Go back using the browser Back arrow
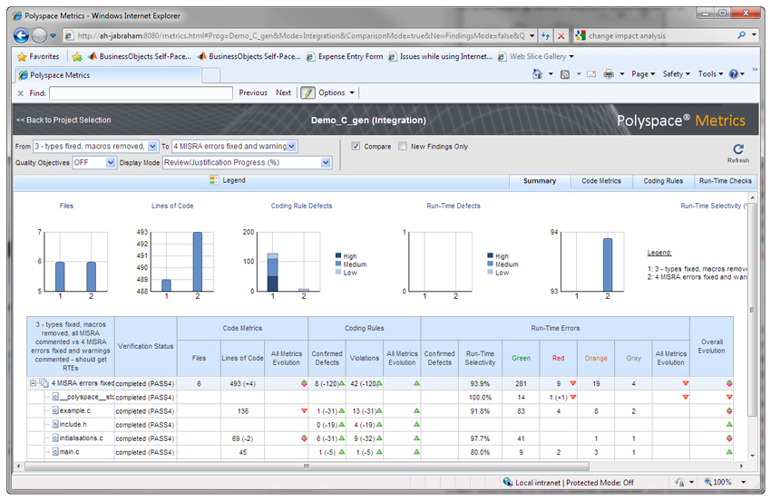This screenshot has height=500, width=771. click(22, 35)
